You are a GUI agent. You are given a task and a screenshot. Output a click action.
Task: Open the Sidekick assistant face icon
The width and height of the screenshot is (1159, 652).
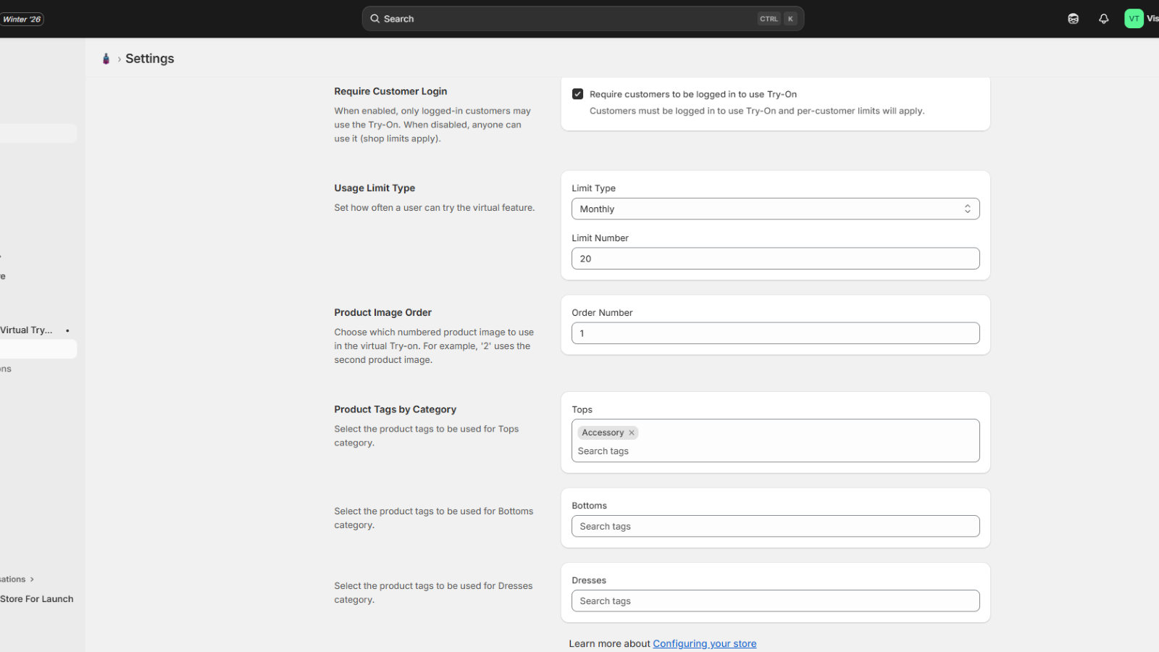click(x=1073, y=19)
